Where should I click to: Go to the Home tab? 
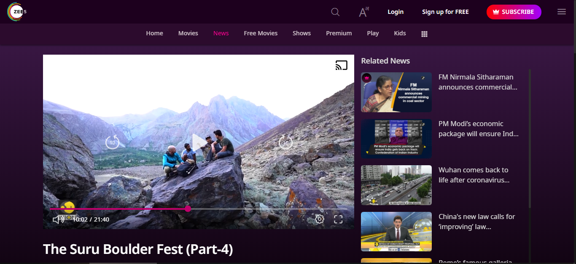[x=154, y=33]
